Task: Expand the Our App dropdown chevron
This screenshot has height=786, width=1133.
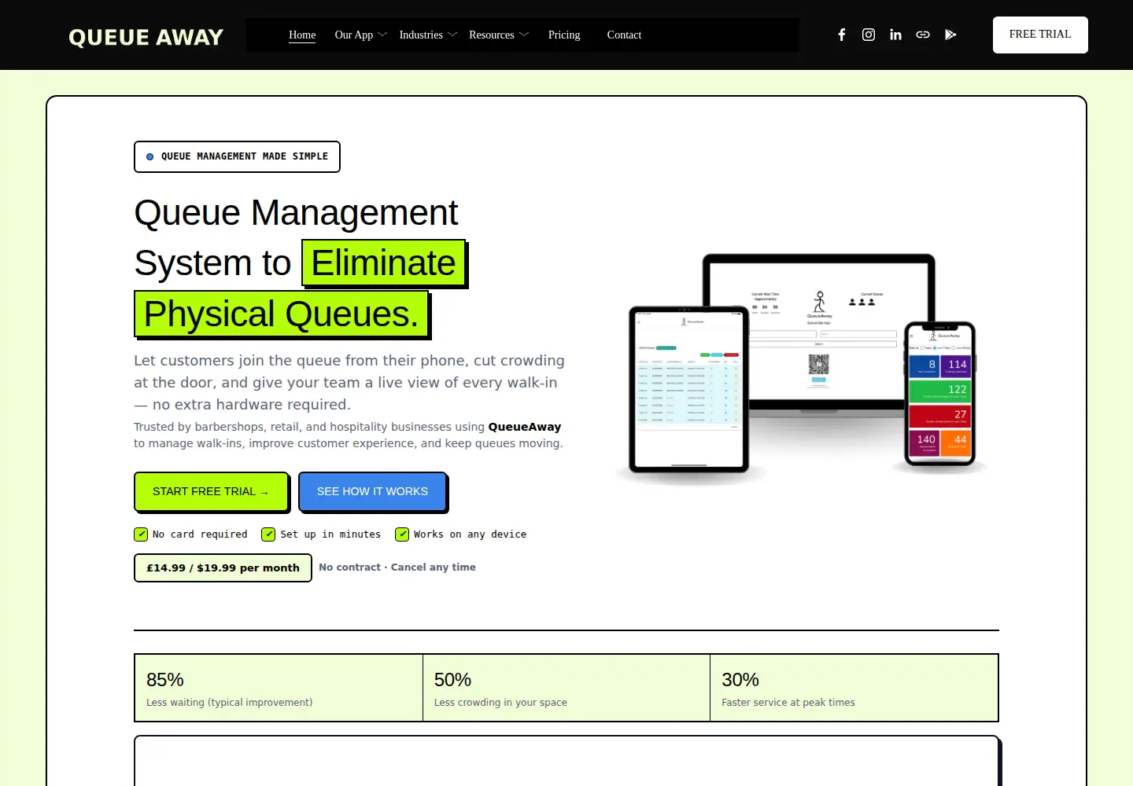Action: pos(382,35)
